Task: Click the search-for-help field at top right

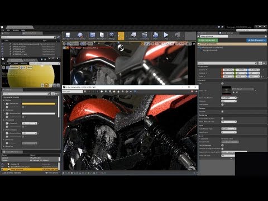Action: coord(251,30)
